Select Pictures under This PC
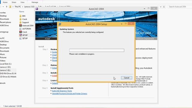The width and height of the screenshot is (192, 108). coord(3,57)
